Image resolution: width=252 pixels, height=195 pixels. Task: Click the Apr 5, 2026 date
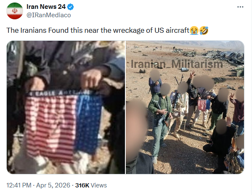click(53, 185)
